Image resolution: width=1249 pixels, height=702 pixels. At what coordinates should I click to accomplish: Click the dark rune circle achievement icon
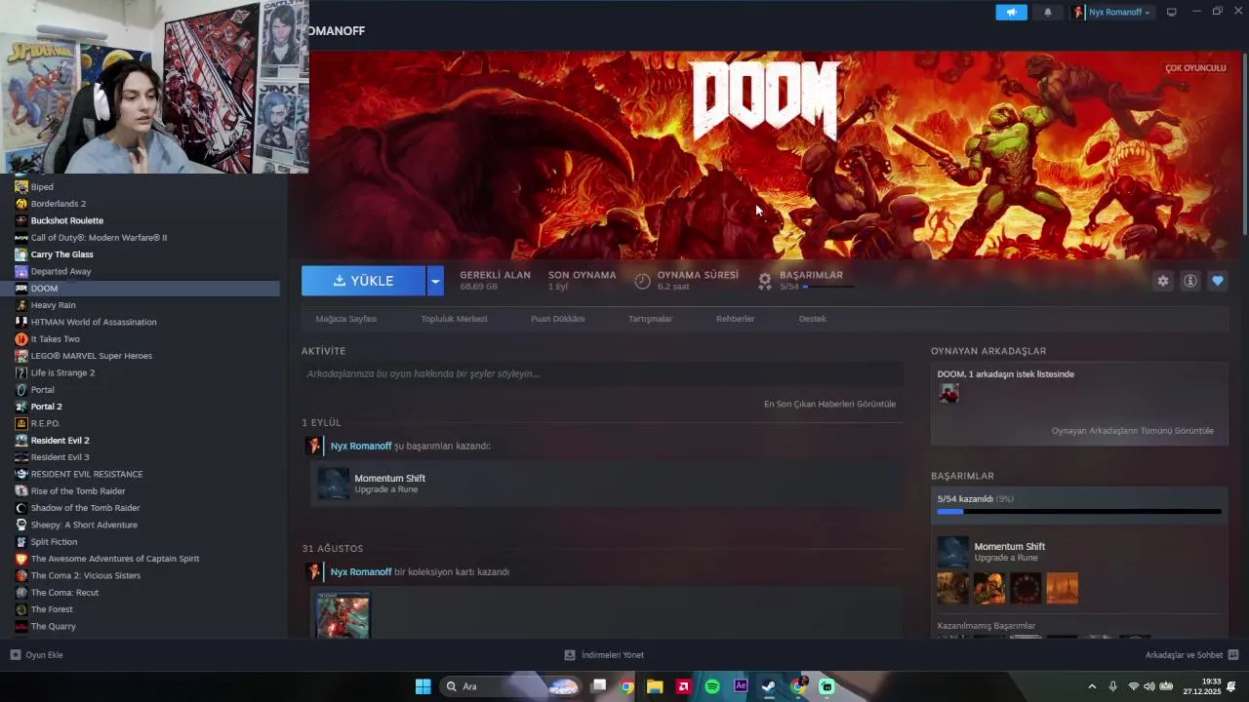pyautogui.click(x=1026, y=588)
